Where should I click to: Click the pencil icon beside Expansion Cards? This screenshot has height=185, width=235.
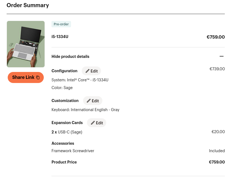(93, 123)
